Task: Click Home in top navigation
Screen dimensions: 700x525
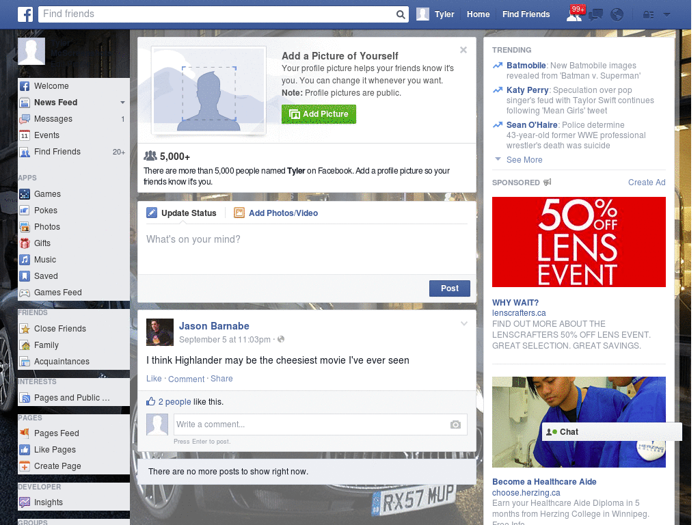Action: coord(478,14)
